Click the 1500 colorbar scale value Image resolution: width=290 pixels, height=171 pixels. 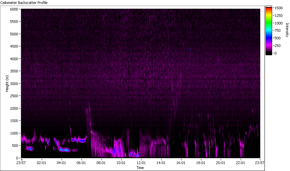(278, 8)
